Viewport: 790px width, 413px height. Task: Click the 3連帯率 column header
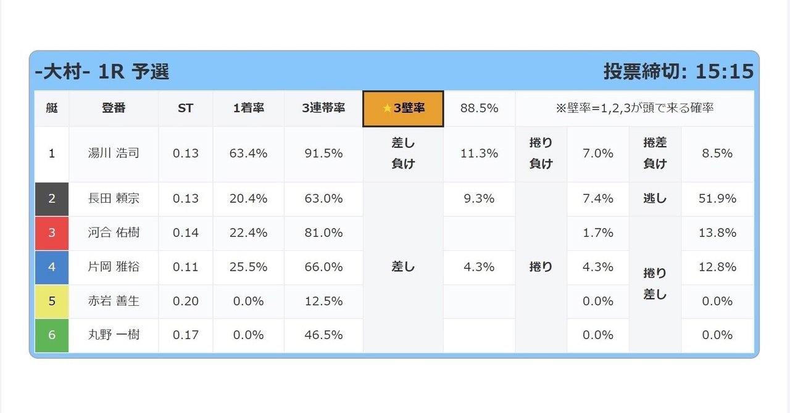(323, 108)
